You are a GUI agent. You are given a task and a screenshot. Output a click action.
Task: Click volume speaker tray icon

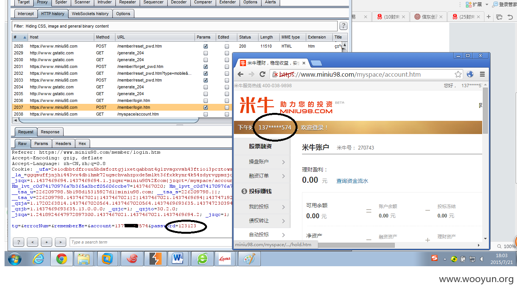pyautogui.click(x=481, y=259)
